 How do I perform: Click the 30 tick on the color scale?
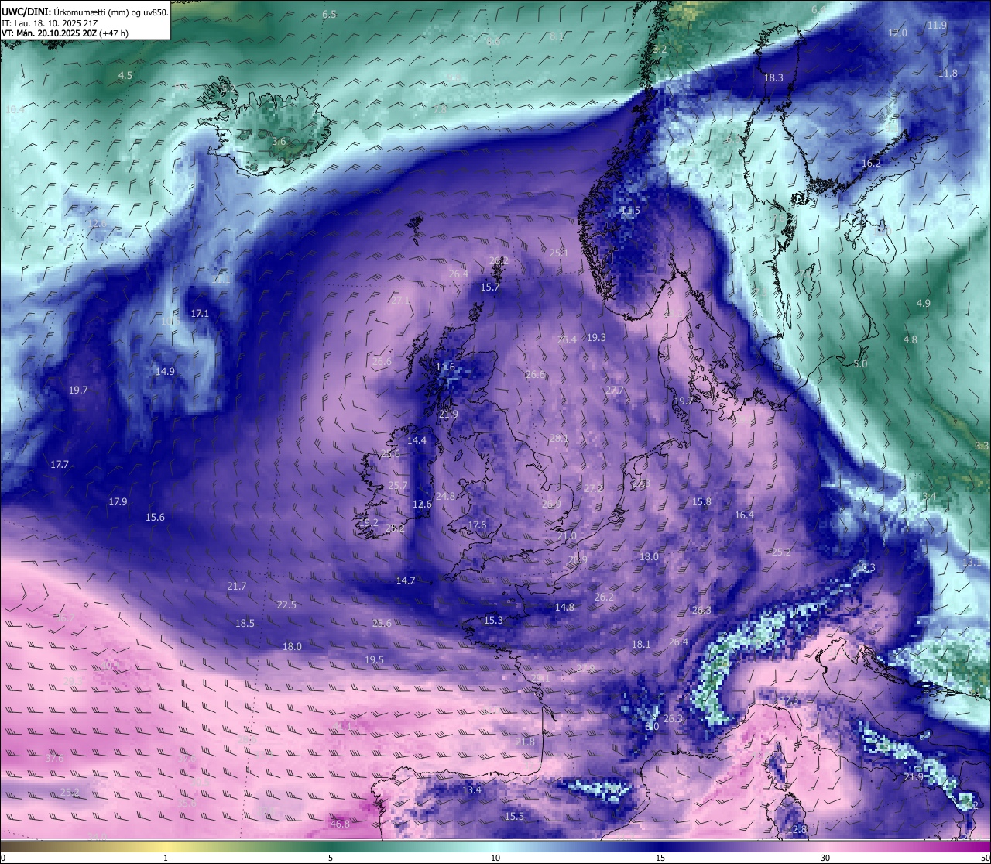(825, 858)
